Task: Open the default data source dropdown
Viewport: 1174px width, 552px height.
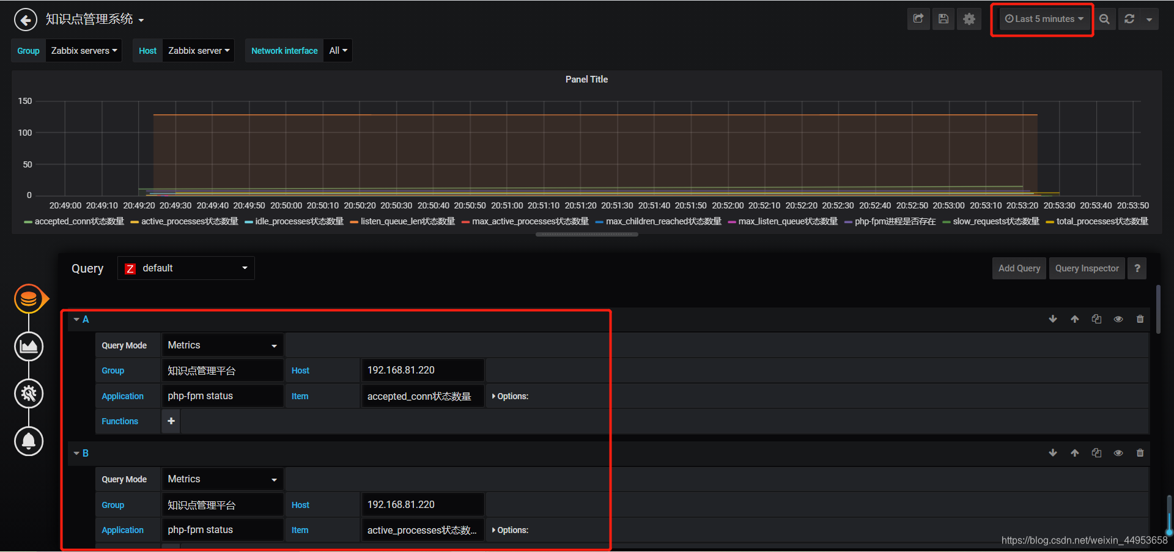Action: click(186, 268)
